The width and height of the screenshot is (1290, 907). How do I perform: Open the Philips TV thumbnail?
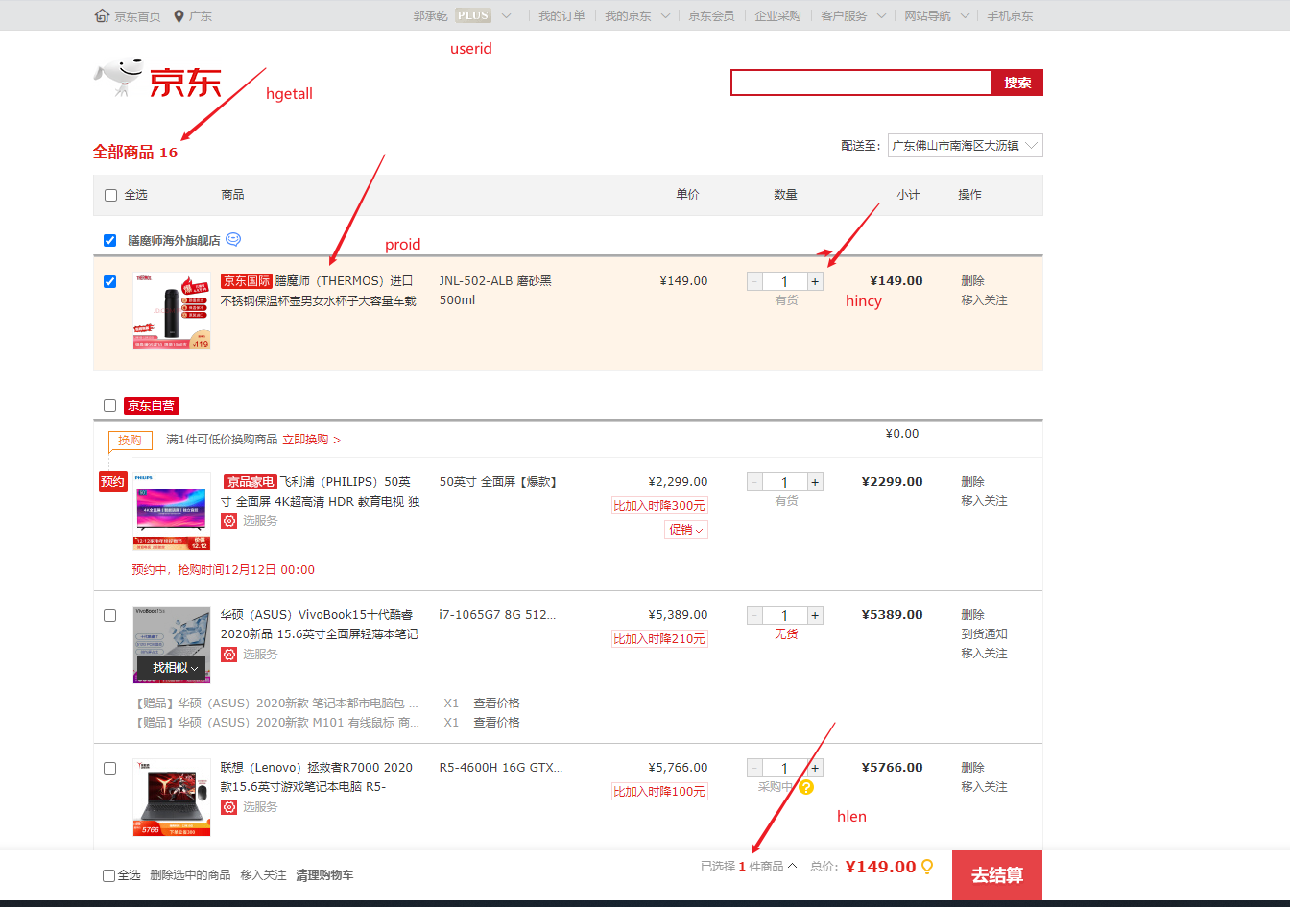pos(172,512)
